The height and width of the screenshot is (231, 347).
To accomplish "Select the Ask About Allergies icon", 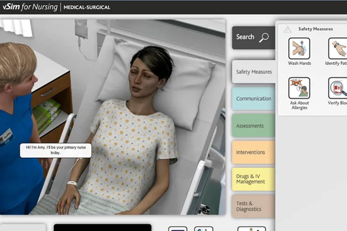I will click(x=299, y=88).
